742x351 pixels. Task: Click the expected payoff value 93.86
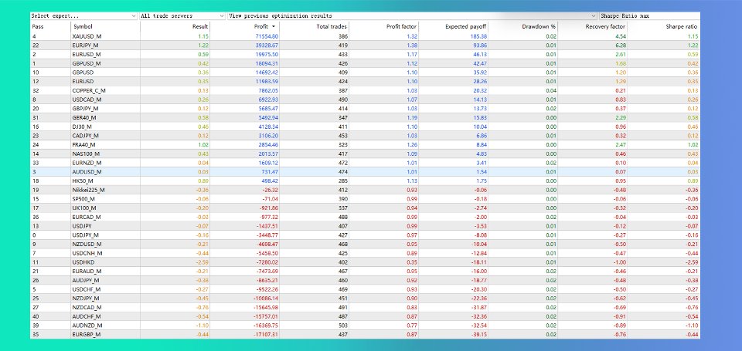point(480,46)
